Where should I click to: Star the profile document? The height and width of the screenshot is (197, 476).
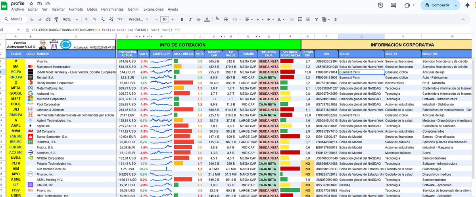pos(31,3)
